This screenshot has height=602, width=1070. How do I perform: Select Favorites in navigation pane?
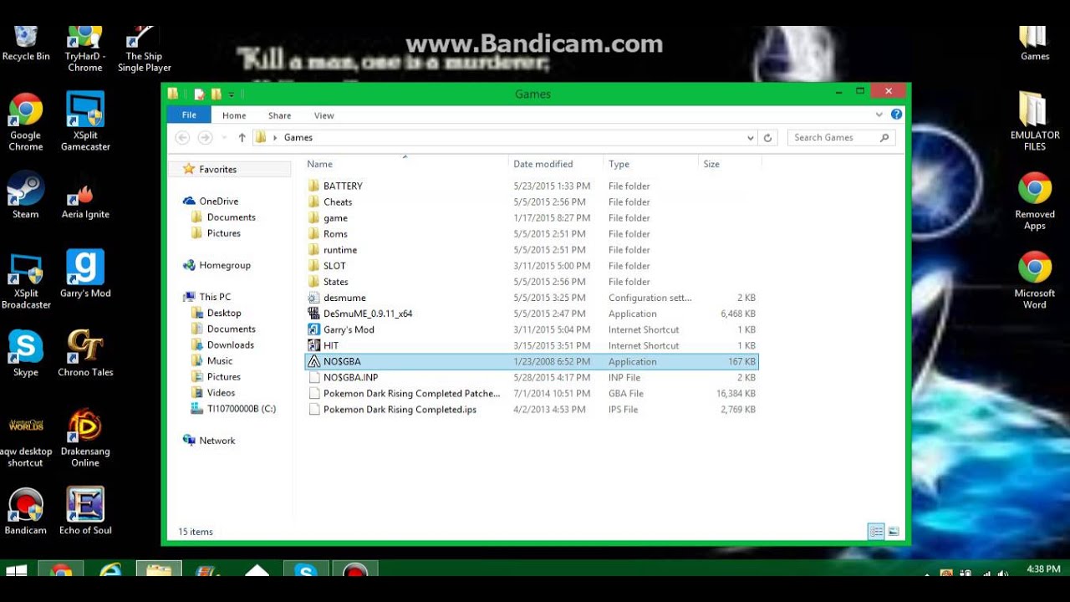click(217, 169)
